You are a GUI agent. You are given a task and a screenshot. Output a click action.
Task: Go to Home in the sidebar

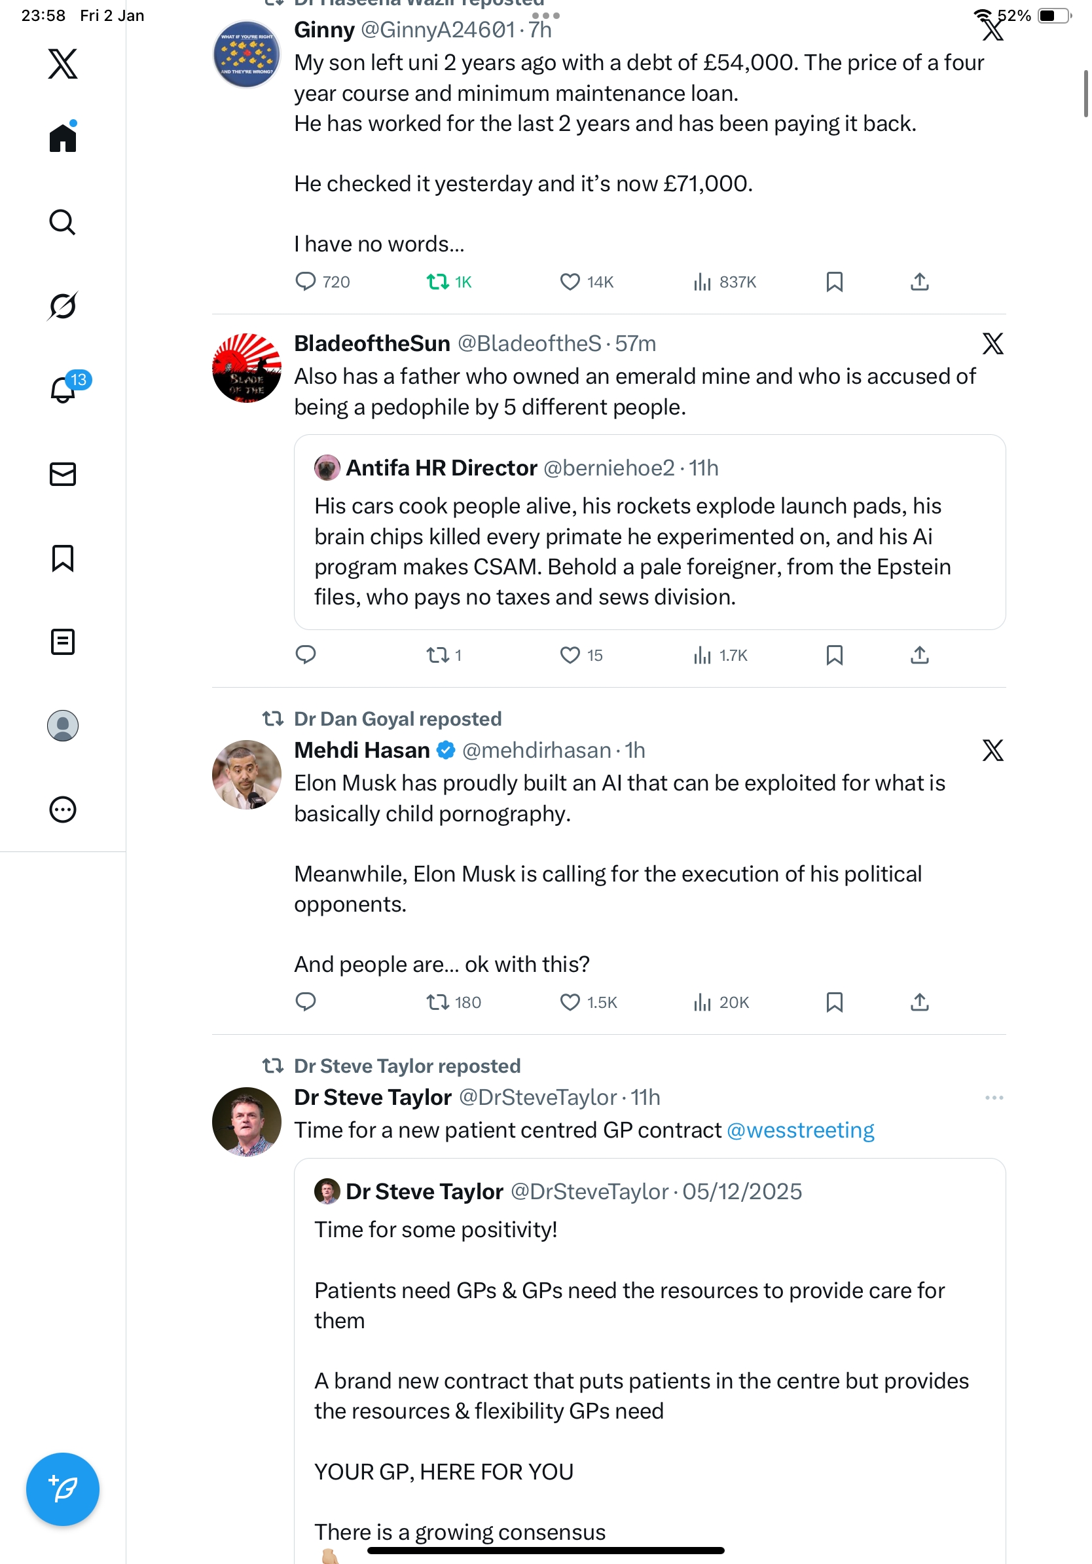[x=63, y=138]
